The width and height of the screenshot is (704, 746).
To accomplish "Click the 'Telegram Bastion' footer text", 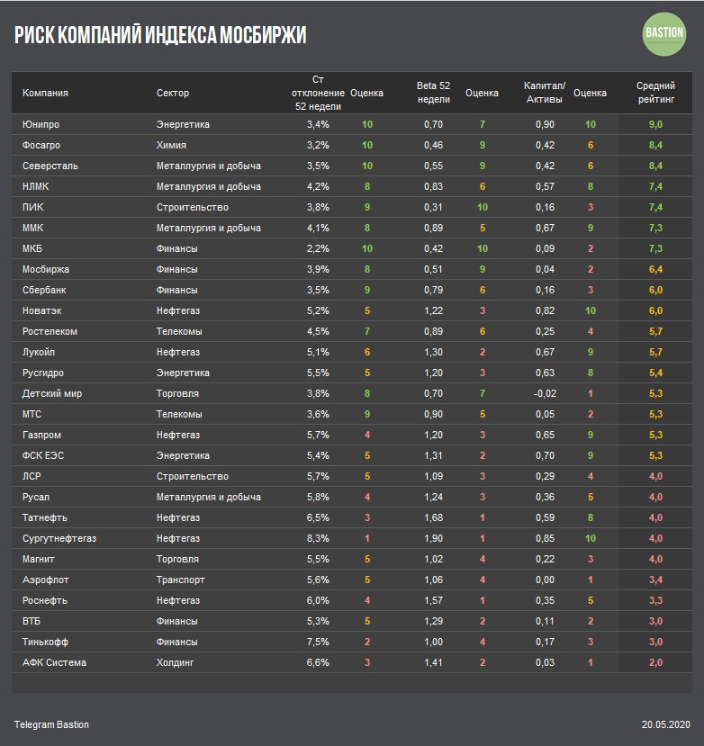I will [51, 724].
